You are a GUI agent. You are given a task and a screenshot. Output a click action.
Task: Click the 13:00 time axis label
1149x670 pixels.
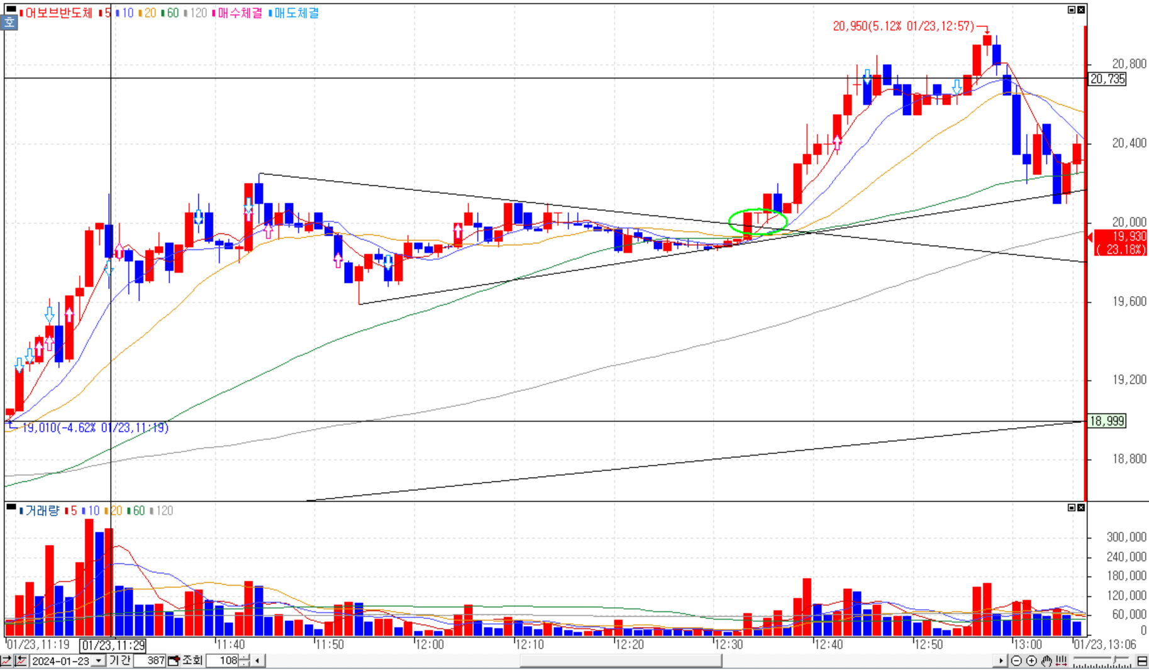point(1028,644)
